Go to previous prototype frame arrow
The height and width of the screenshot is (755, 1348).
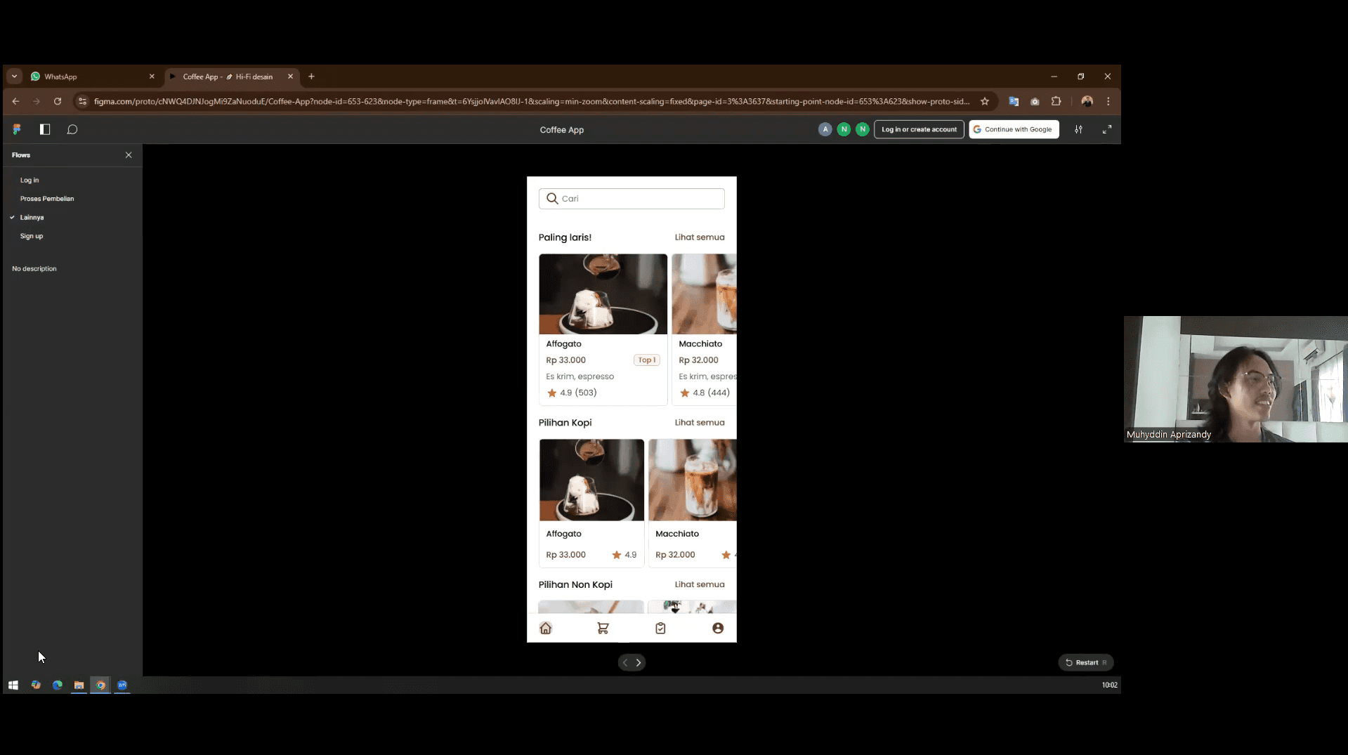(625, 662)
